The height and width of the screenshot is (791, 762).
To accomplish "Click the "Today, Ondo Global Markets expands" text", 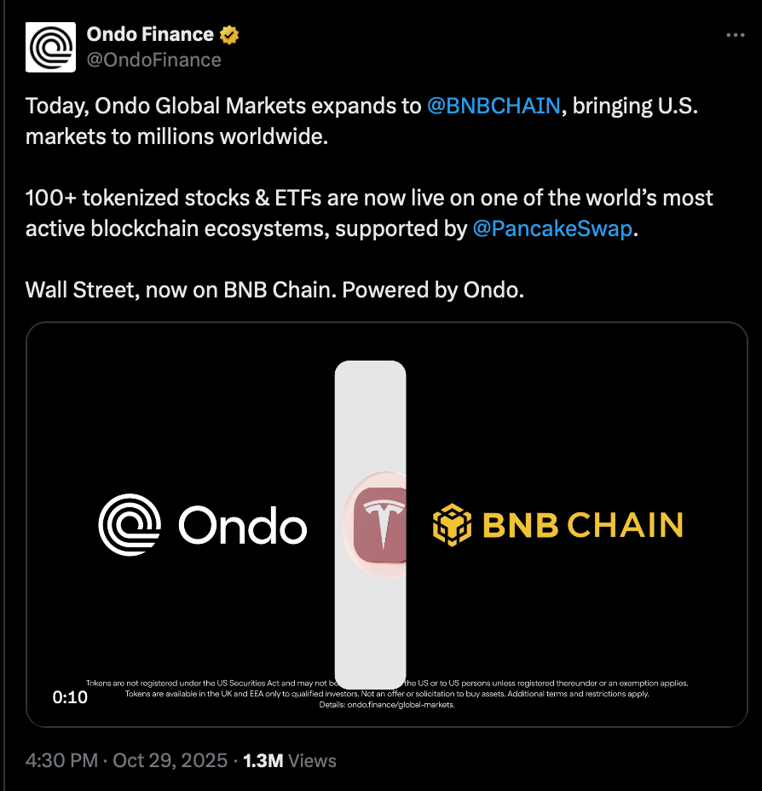I will click(223, 106).
